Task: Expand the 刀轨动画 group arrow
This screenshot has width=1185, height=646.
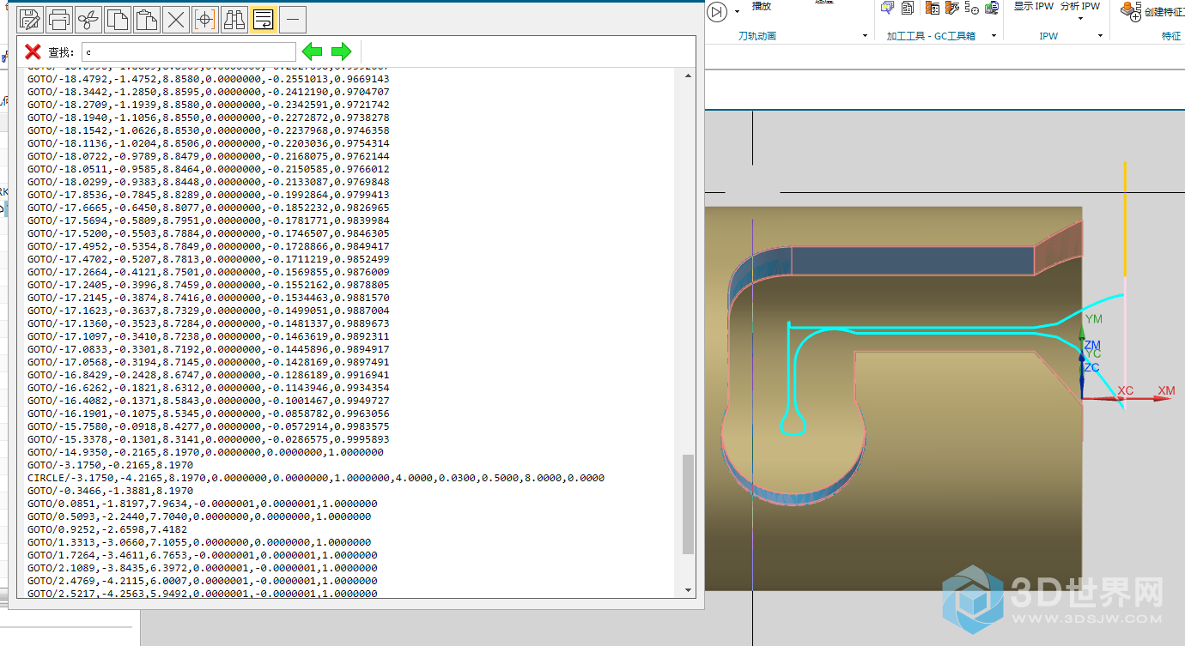Action: [865, 36]
